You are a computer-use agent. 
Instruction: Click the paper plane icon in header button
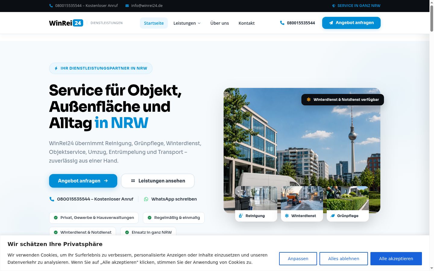pyautogui.click(x=331, y=23)
